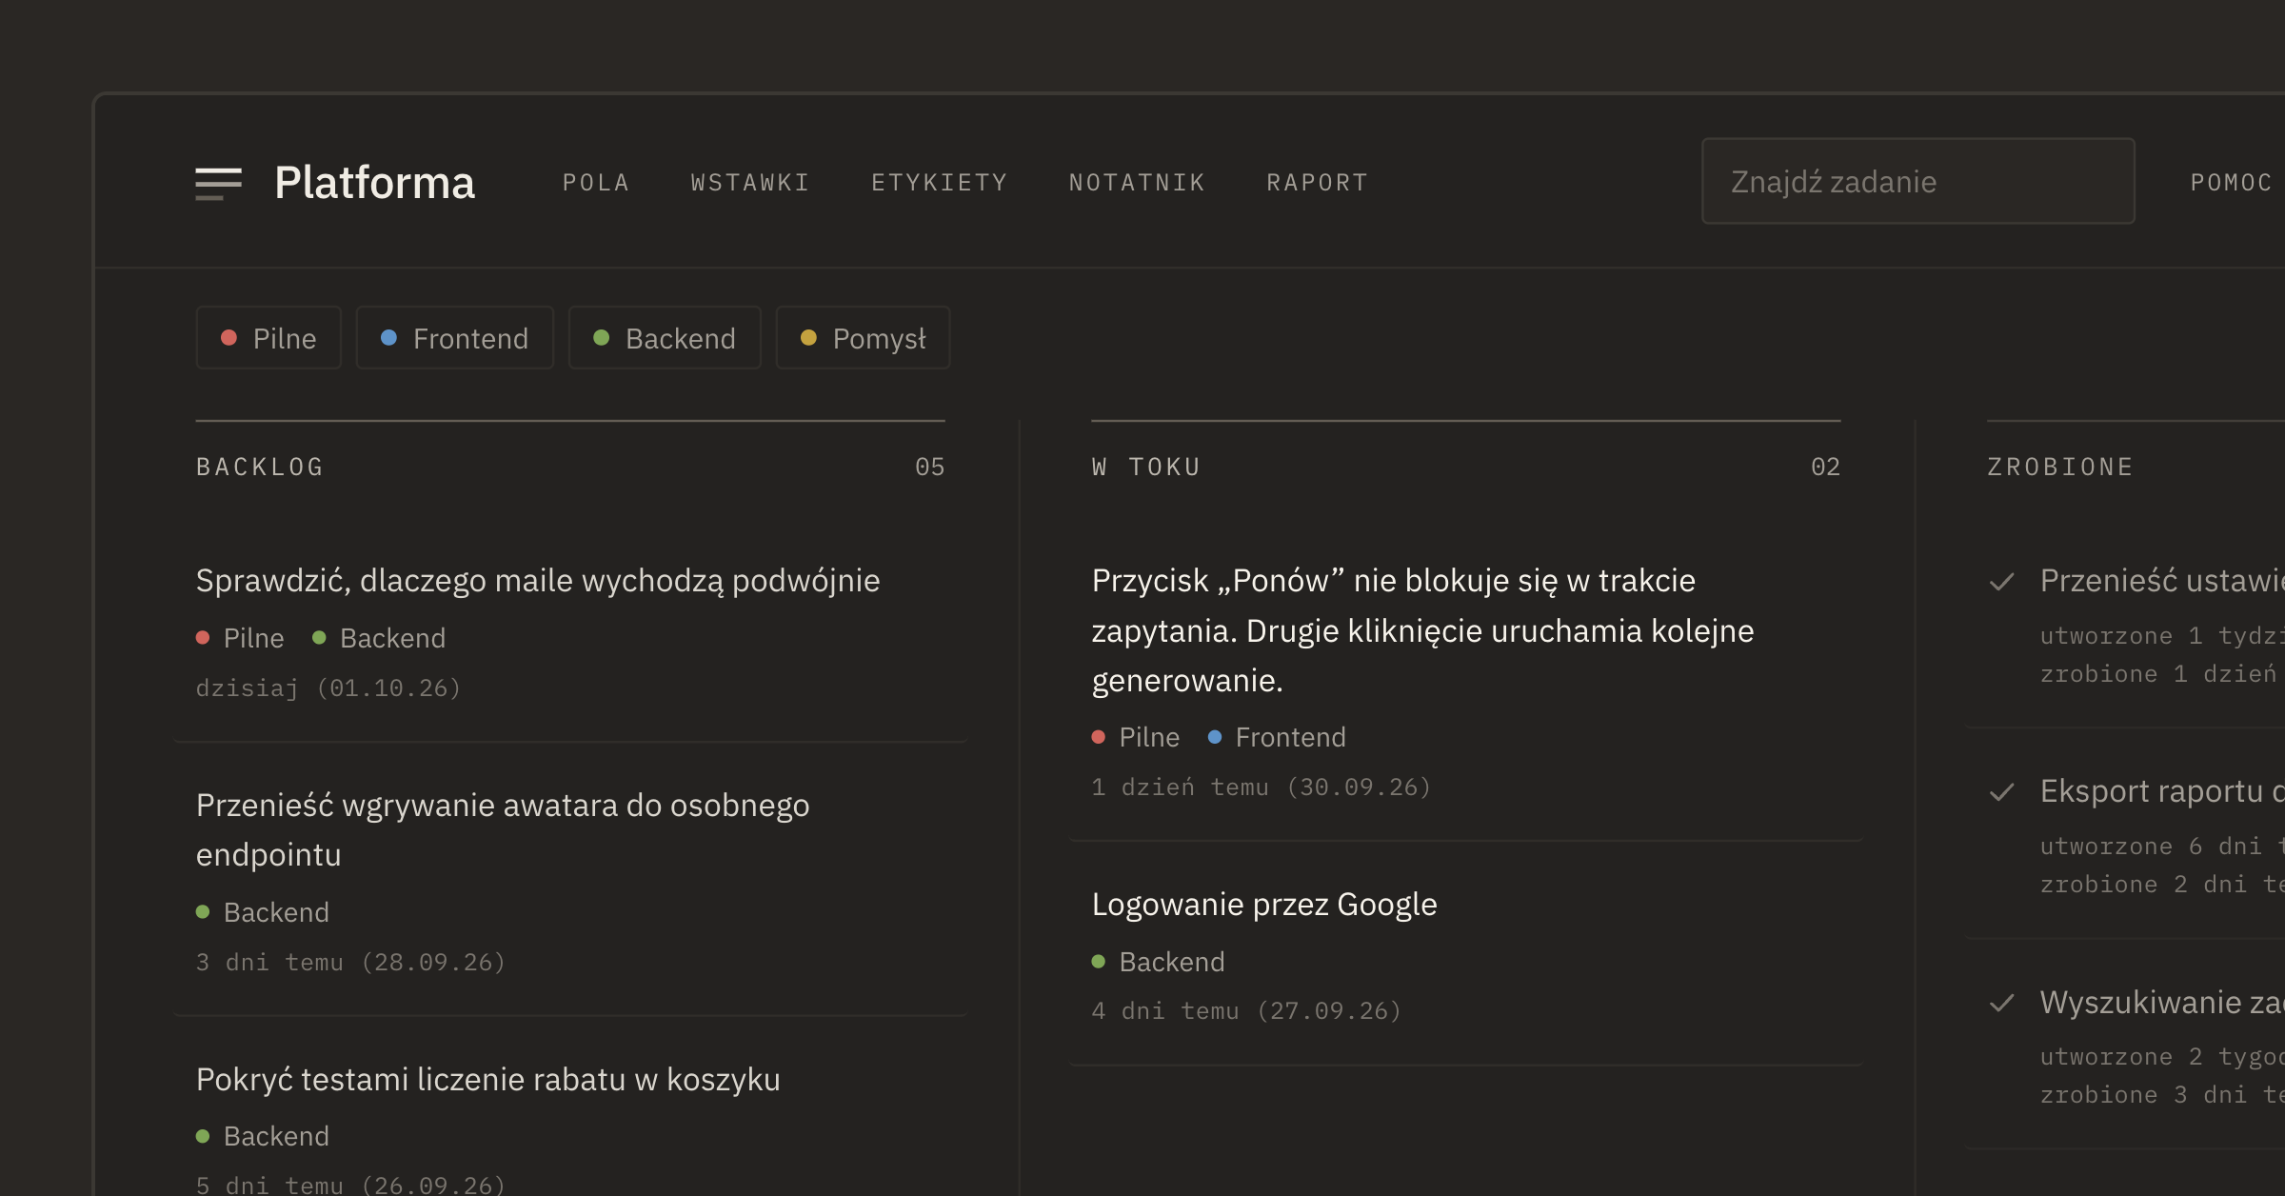This screenshot has width=2285, height=1196.
Task: Open the done task 'Eksport raportu'
Action: point(2161,791)
